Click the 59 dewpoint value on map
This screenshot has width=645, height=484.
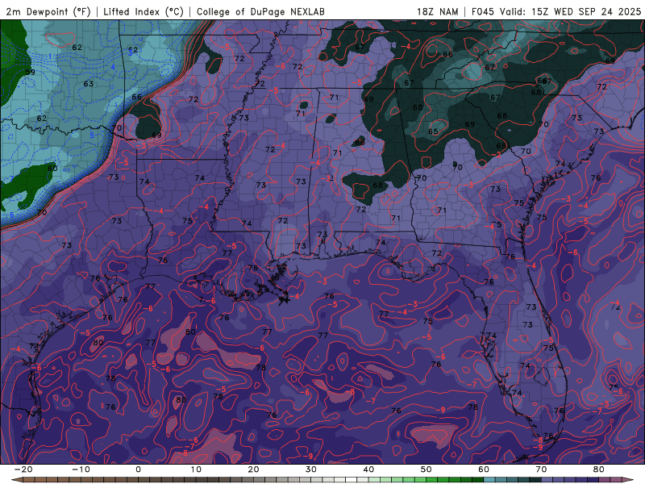point(30,72)
